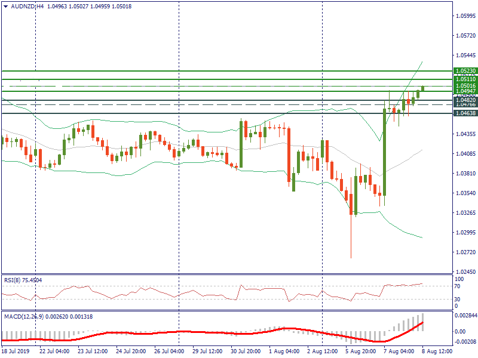
Task: Click the latest green candle at right edge
Action: point(422,88)
